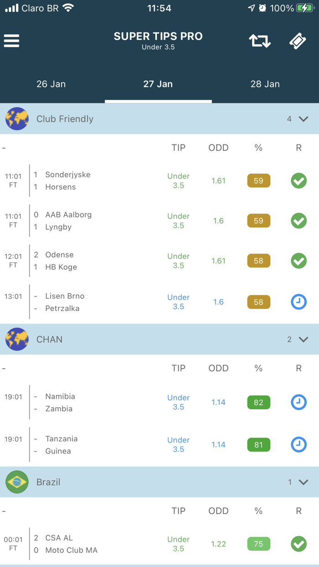319x567 pixels.
Task: Click the refresh/switch icon in top bar
Action: click(259, 41)
